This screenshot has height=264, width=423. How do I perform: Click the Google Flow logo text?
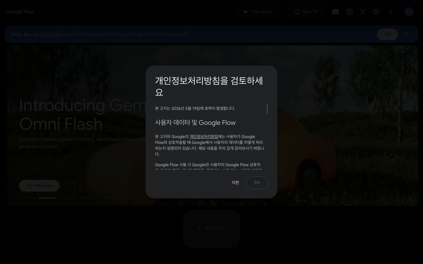click(21, 12)
